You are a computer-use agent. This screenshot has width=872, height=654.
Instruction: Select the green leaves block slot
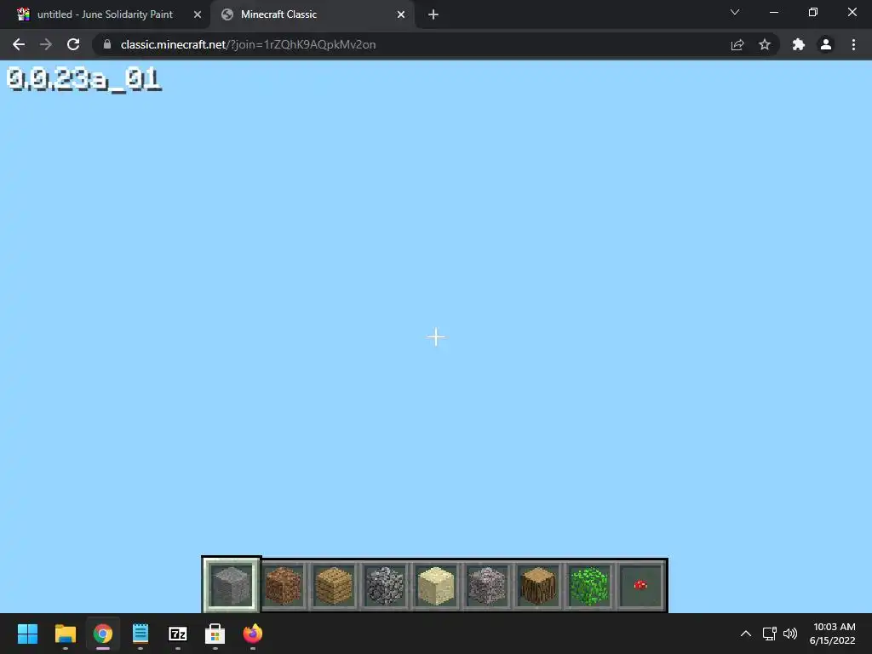pyautogui.click(x=589, y=586)
